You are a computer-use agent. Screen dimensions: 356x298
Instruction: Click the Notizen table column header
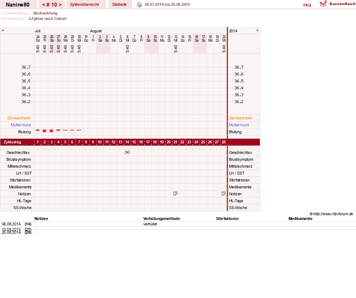pyautogui.click(x=41, y=219)
